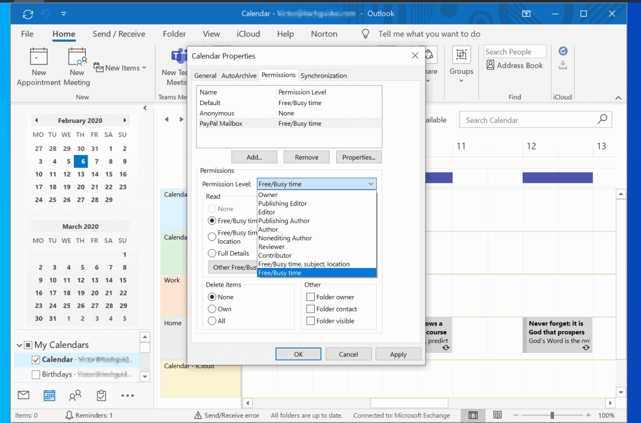Click the Add button to add permissions
Screen dimensions: 641x423
[x=254, y=156]
